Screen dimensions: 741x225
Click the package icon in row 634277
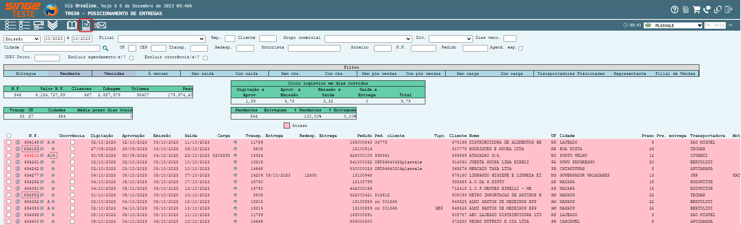point(235,175)
